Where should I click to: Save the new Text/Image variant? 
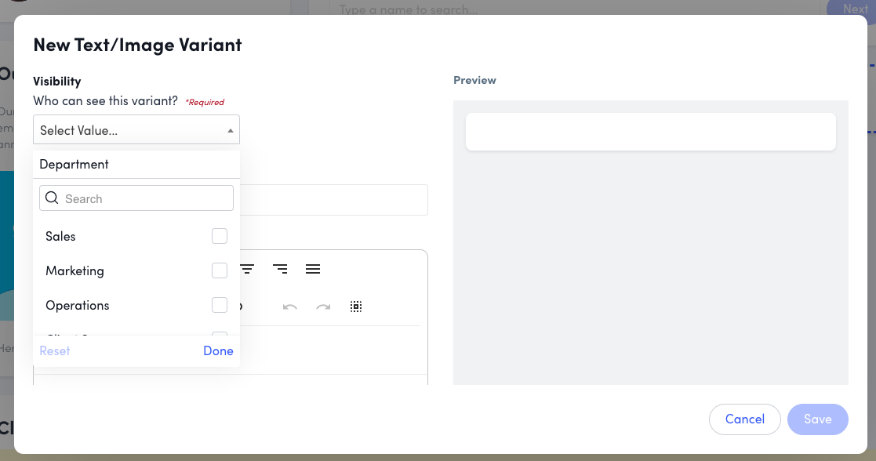[x=817, y=419]
